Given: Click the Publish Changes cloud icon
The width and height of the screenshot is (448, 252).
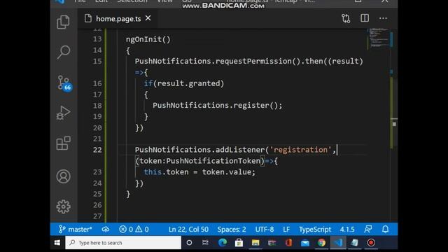Looking at the screenshot, I should (106, 229).
